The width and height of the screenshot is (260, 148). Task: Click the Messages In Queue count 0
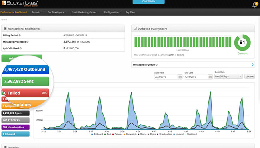click(252, 65)
